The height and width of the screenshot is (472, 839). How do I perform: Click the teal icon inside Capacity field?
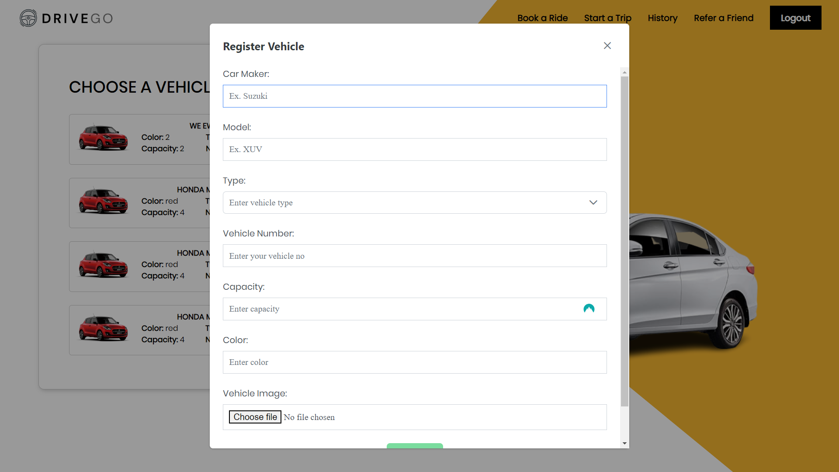coord(589,309)
